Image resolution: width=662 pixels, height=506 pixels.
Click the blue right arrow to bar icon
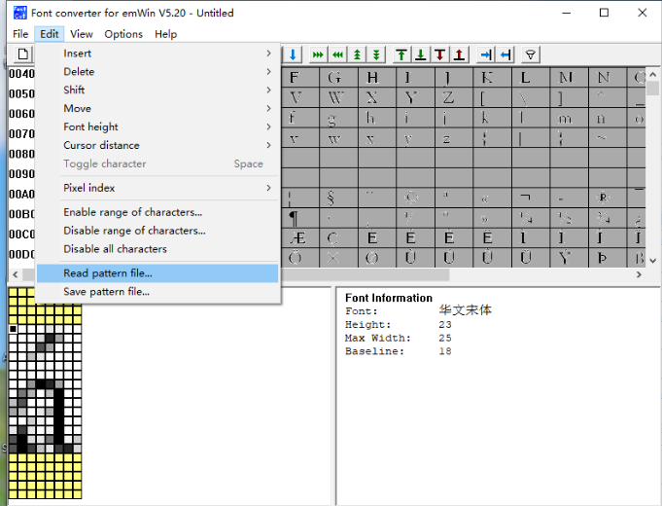click(486, 54)
